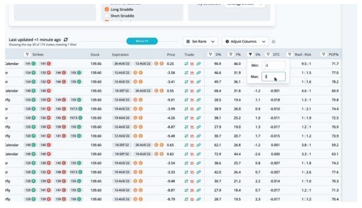Viewport: 362px width, 208px height.
Task: Click the F% column filter icon
Action: [230, 54]
